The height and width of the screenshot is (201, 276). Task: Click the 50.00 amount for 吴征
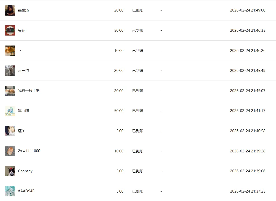coord(119,30)
